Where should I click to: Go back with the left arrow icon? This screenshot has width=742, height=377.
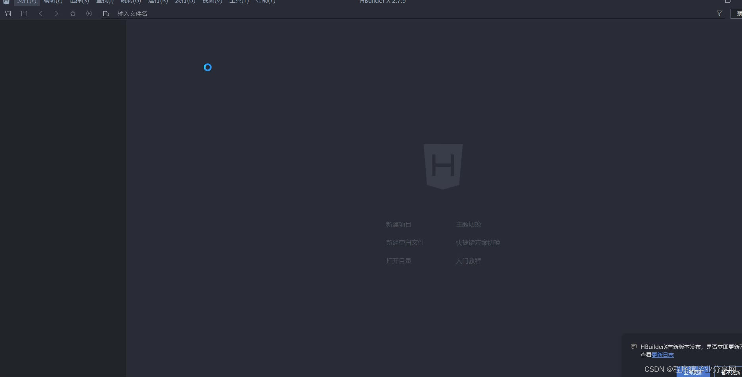(40, 13)
